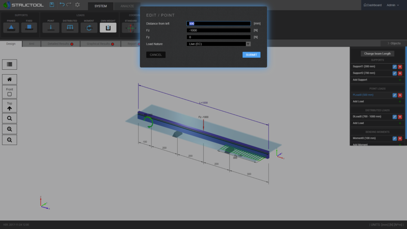This screenshot has width=407, height=229.
Task: Add a fixed support
Action: tap(29, 28)
